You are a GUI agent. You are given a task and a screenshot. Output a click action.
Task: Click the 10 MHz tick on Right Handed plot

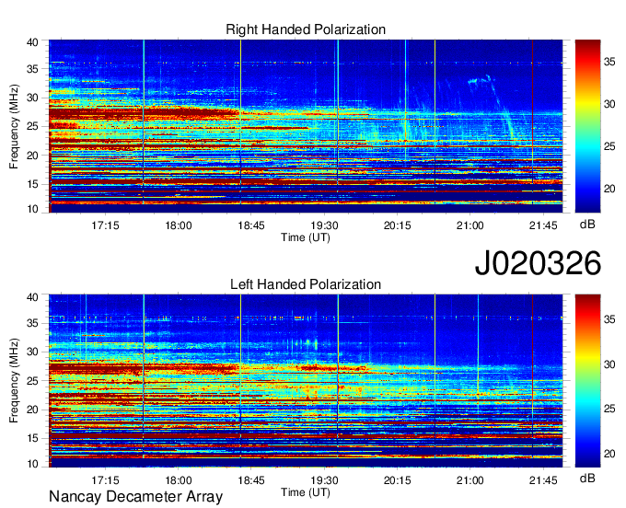[x=32, y=209]
